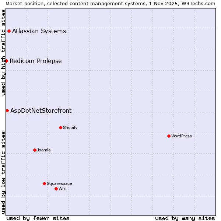Screen dimensions: 221x221
Task: Click the Atlassian Systems text label
Action: [39, 31]
